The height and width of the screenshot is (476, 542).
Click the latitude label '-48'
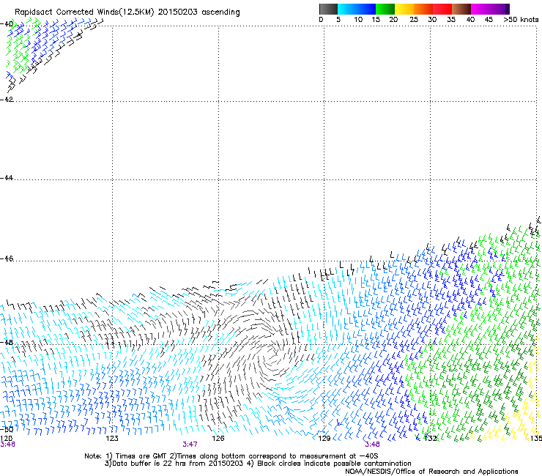(x=7, y=342)
